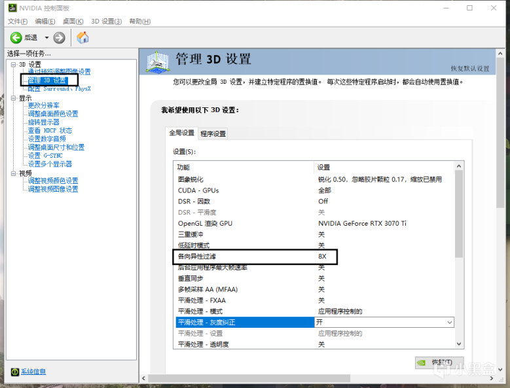Image resolution: width=510 pixels, height=388 pixels.
Task: Click 恢复默认设置 in the header
Action: tap(470, 69)
